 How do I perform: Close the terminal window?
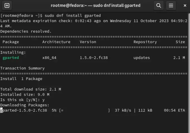pos(185,6)
